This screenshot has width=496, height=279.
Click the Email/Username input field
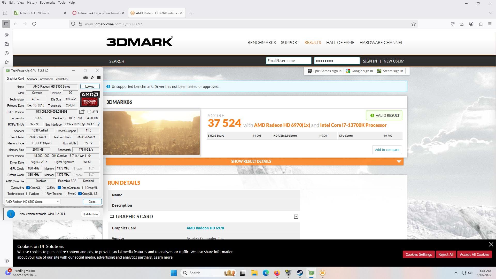[x=288, y=61]
